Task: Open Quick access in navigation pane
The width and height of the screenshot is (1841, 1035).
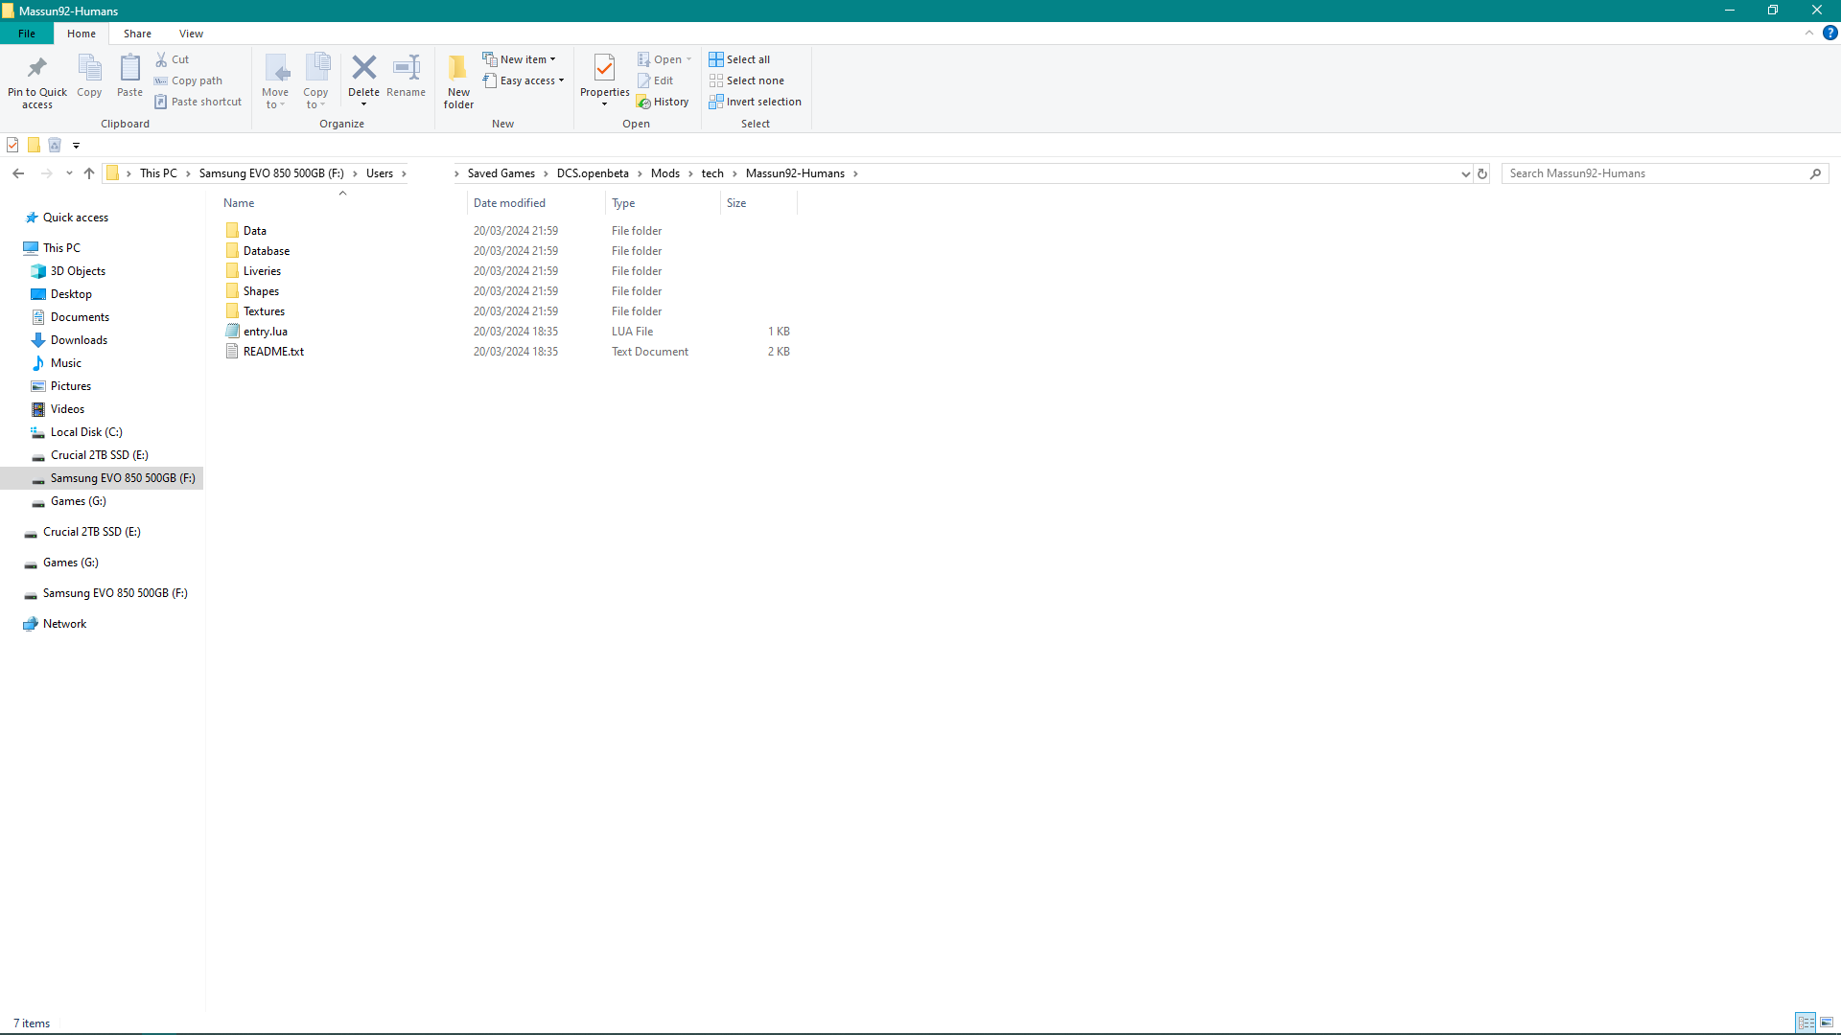Action: pyautogui.click(x=75, y=218)
